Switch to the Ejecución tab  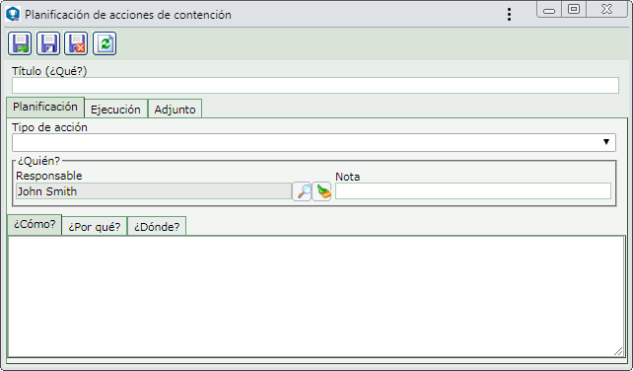click(116, 109)
